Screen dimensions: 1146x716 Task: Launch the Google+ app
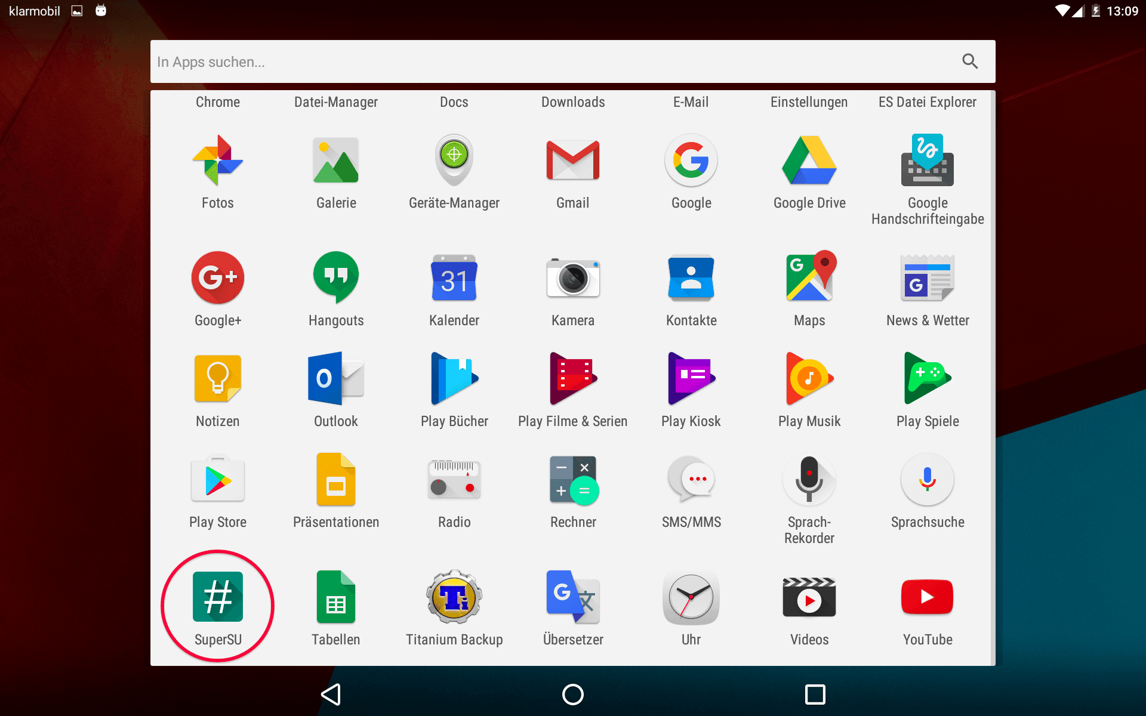[218, 278]
